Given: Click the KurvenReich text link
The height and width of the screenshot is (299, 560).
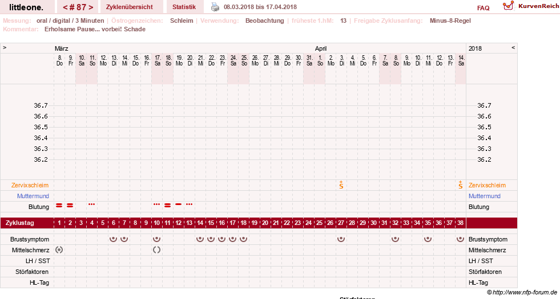Looking at the screenshot, I should 538,6.
